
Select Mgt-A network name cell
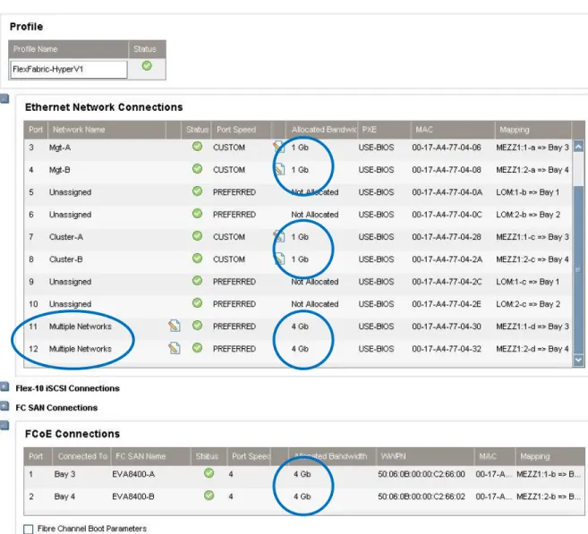tap(60, 148)
